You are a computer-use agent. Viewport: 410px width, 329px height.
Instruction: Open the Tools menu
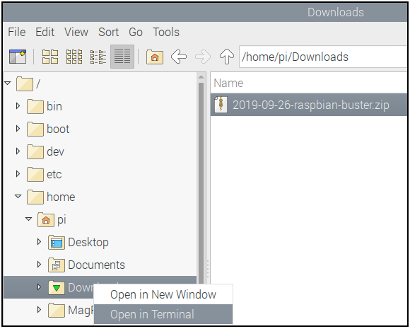(x=166, y=33)
